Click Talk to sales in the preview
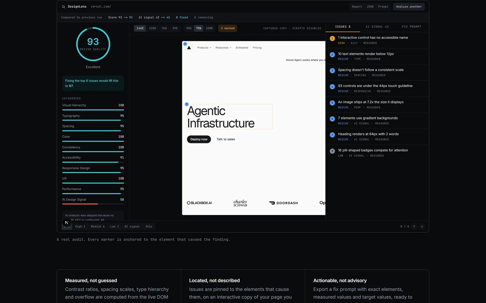Screen dimensions: 486x303 (x=226, y=139)
